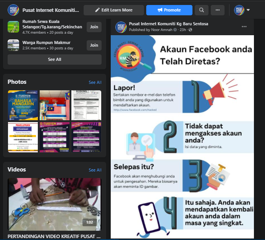Click the public globe audience icon on post
Screen dimensions: 265x240
(190, 30)
